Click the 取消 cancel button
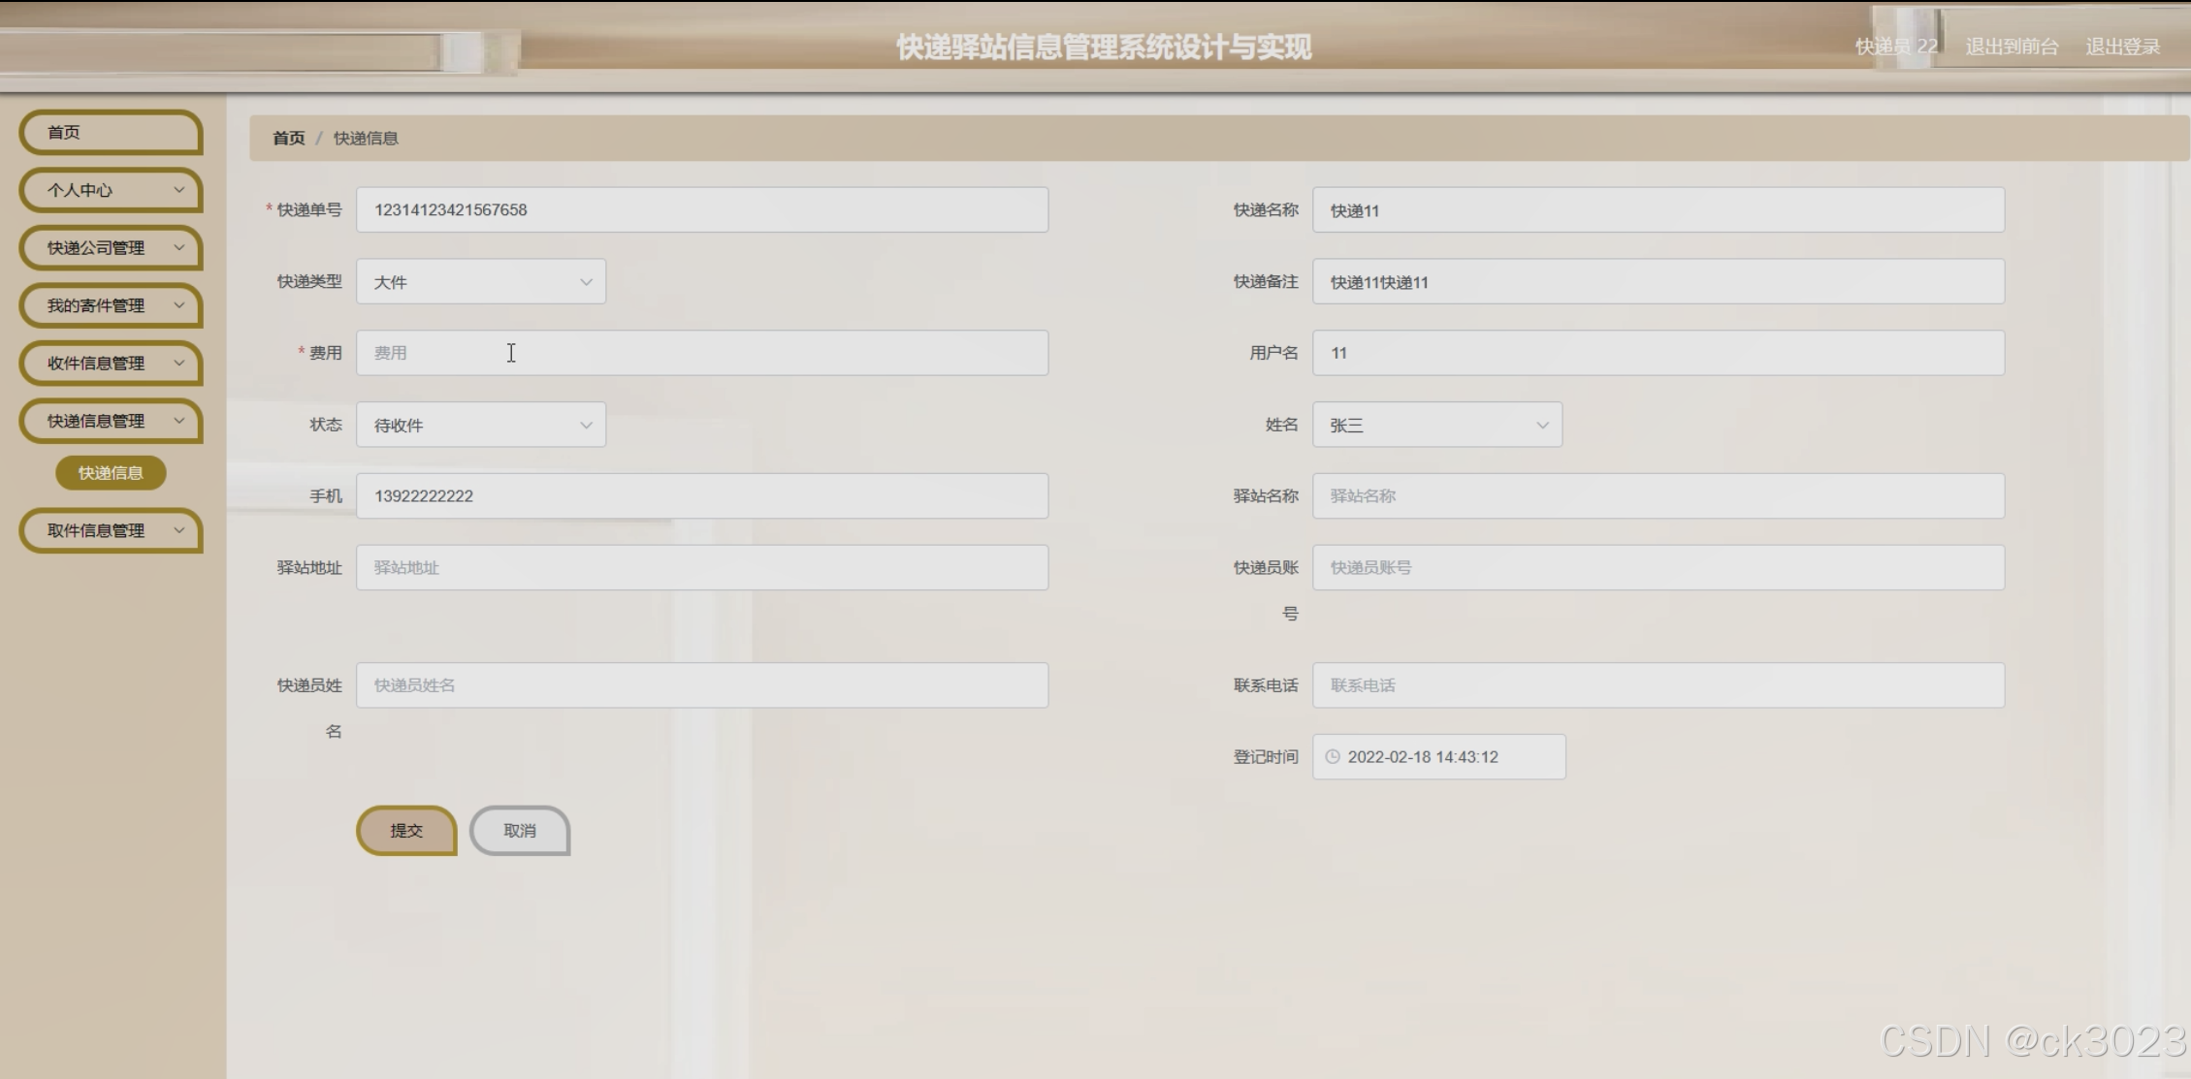The image size is (2191, 1079). click(520, 831)
